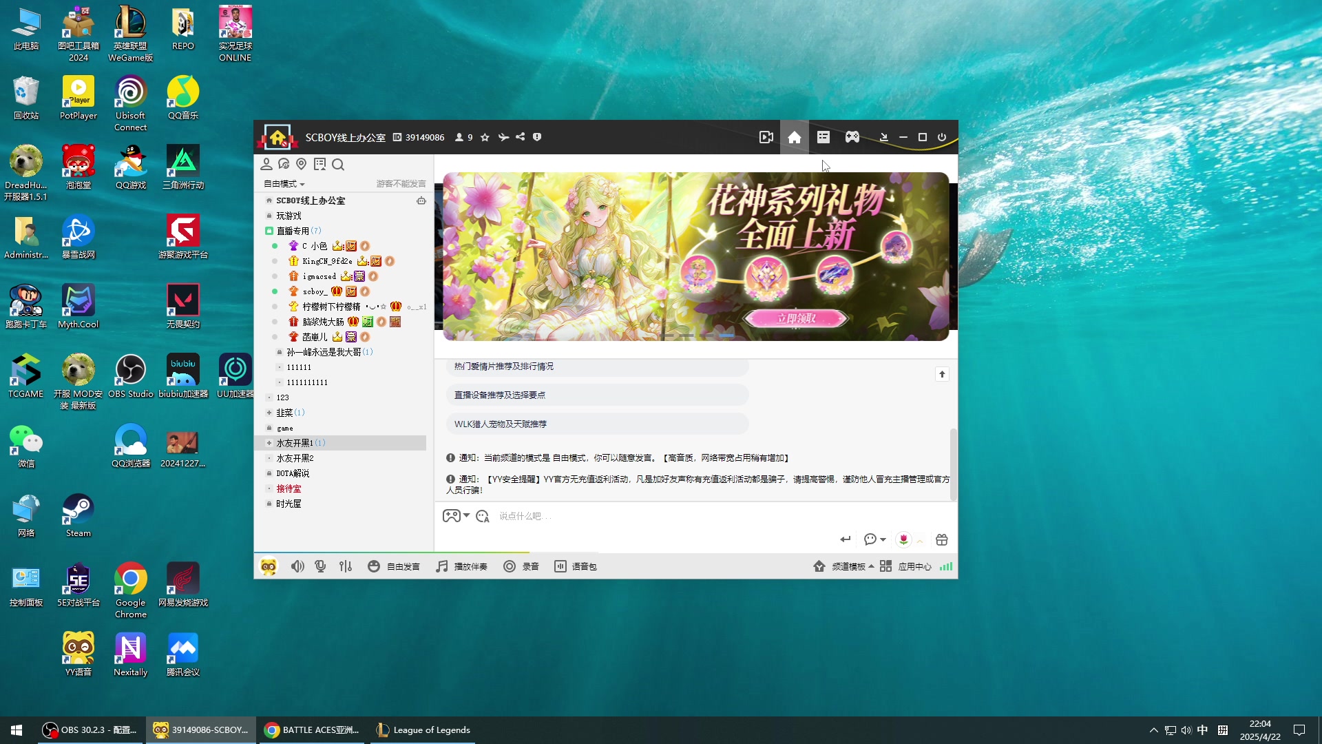Open the YY video live icon in title bar
The image size is (1322, 744).
pyautogui.click(x=766, y=137)
